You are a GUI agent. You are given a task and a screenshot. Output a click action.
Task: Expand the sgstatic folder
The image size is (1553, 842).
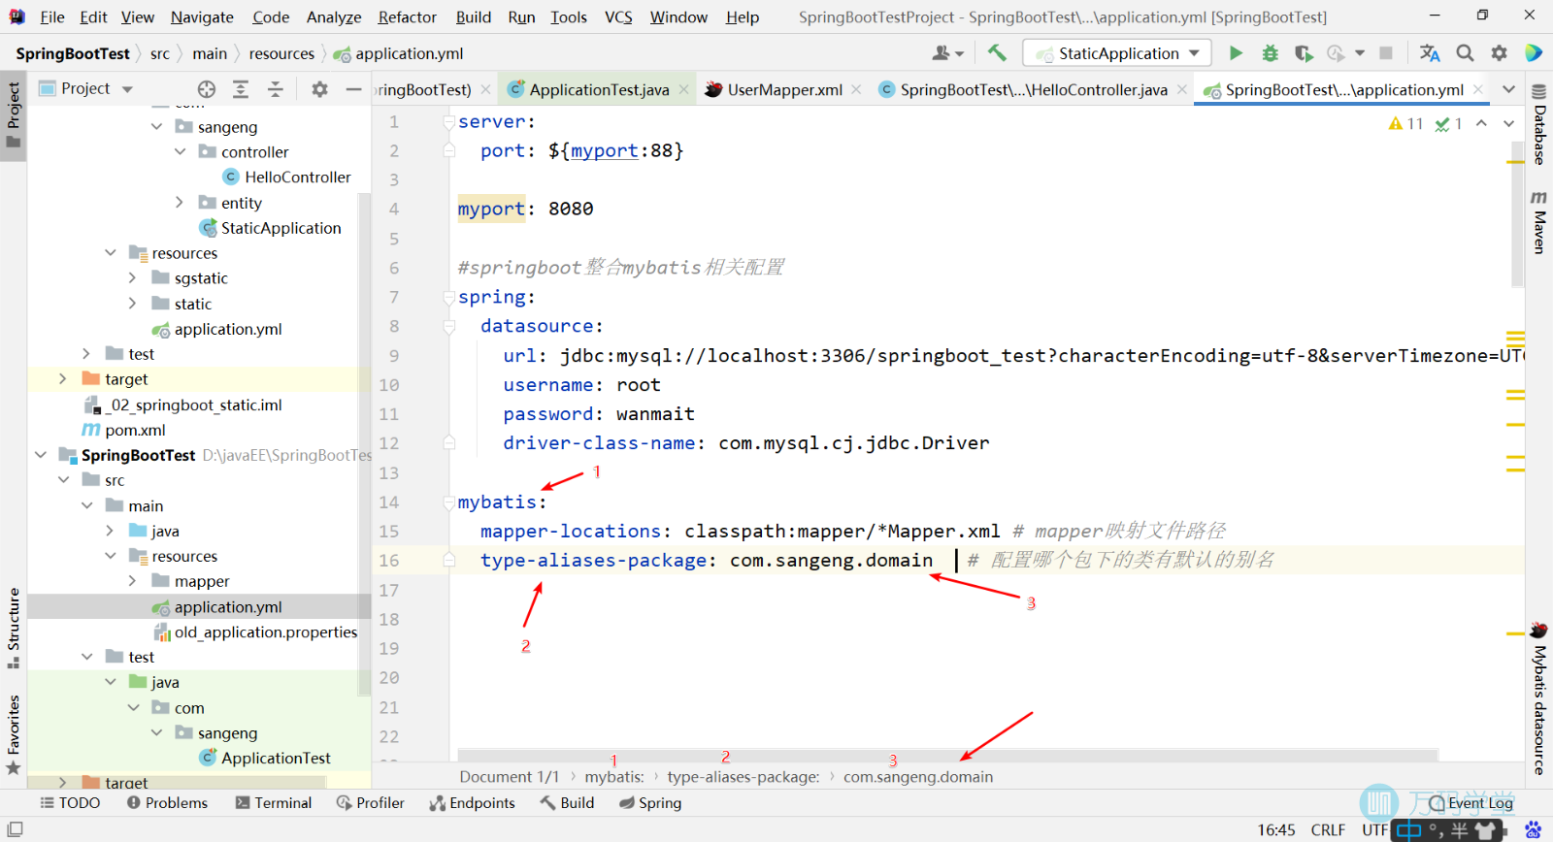[x=133, y=277]
